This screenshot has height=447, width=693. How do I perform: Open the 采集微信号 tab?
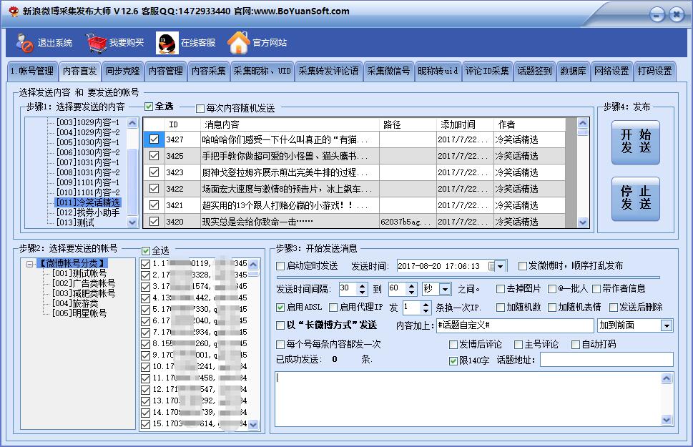coord(388,72)
